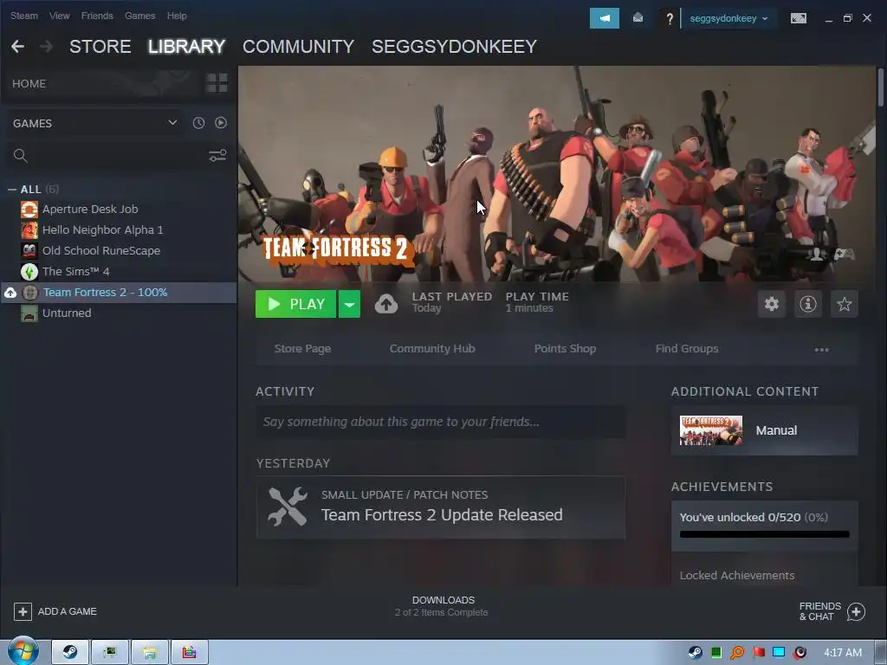Open advanced filter sliders icon
This screenshot has width=887, height=665.
tap(217, 156)
